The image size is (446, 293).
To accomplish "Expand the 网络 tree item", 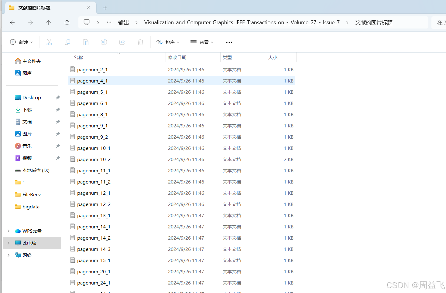I will [8, 255].
